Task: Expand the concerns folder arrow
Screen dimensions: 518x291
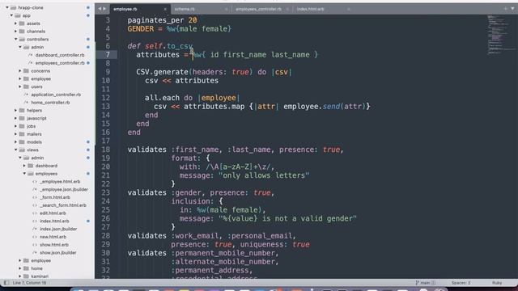Action: tap(19, 71)
